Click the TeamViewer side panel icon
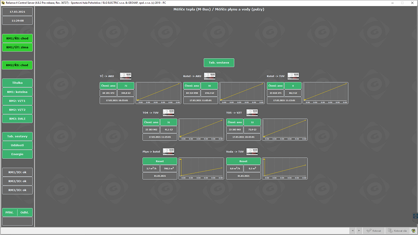The image size is (418, 235). 415,215
